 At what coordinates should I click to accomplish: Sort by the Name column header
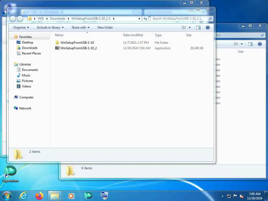click(59, 35)
